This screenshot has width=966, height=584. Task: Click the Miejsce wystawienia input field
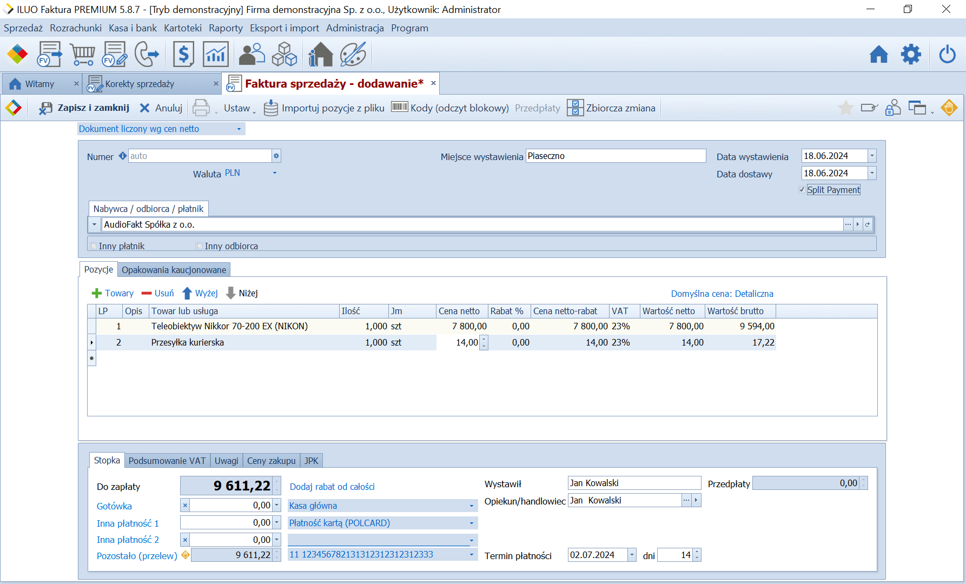(616, 156)
